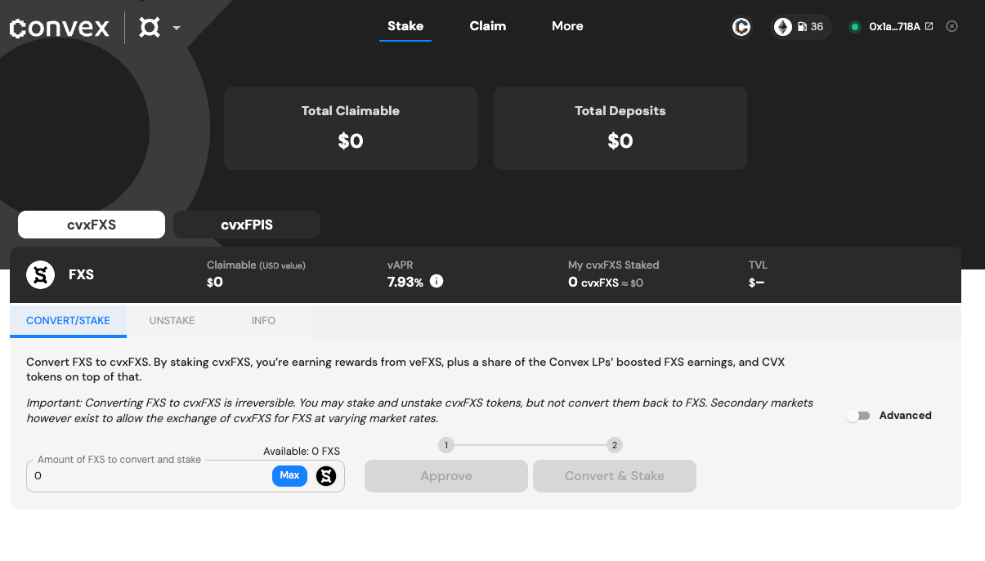The width and height of the screenshot is (985, 561).
Task: Click the Approve button
Action: point(446,476)
